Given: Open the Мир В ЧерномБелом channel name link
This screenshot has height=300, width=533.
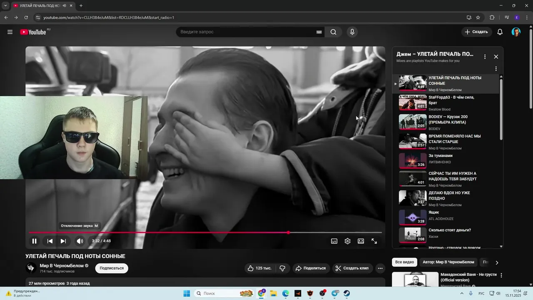Looking at the screenshot, I should (x=62, y=266).
